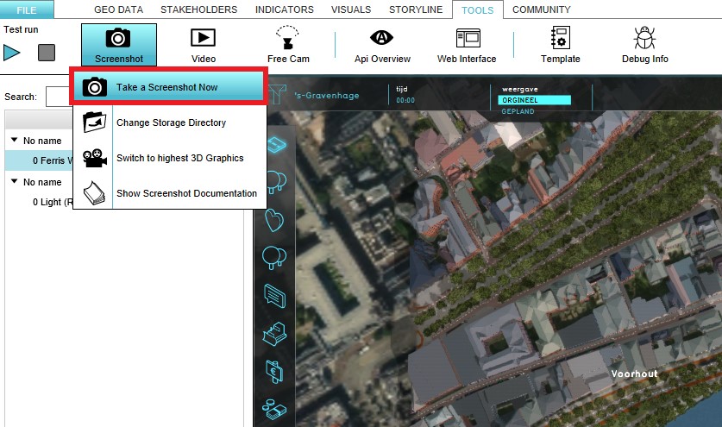
Task: Collapse the first No name group
Action: [15, 140]
